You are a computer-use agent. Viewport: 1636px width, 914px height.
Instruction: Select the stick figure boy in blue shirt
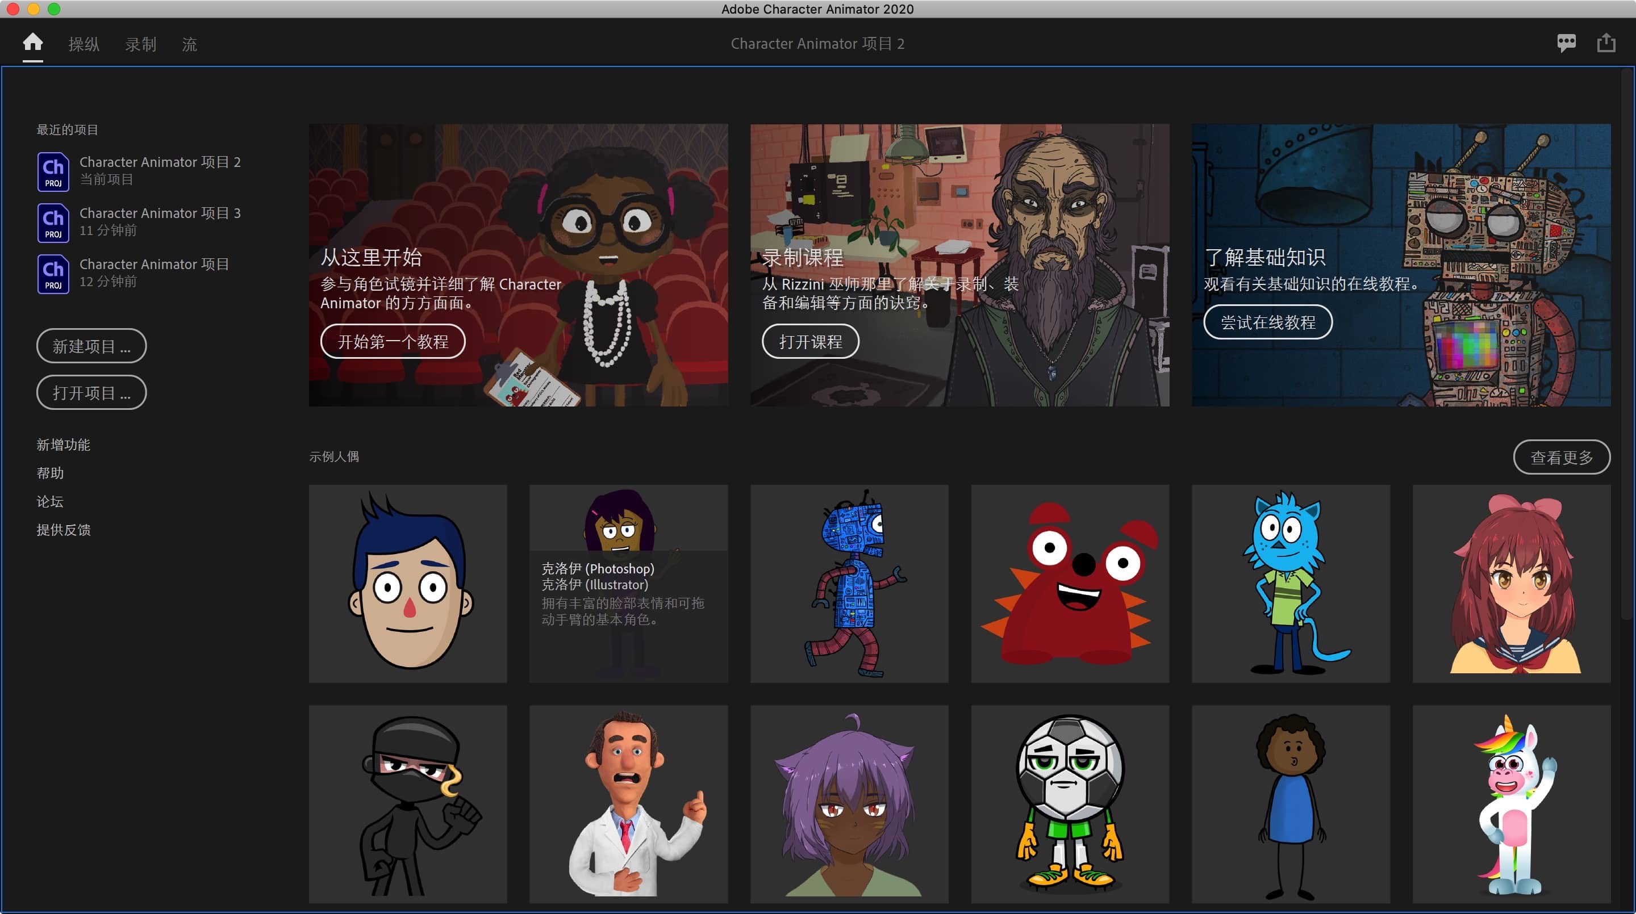pos(1291,804)
